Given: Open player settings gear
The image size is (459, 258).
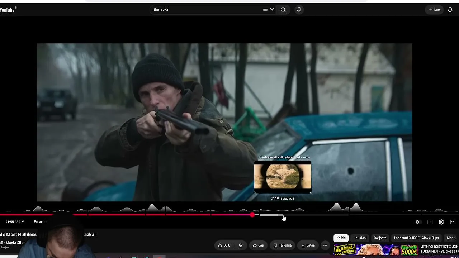Looking at the screenshot, I should pos(441,222).
